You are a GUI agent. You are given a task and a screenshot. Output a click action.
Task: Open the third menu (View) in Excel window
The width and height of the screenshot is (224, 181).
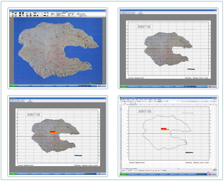133,100
